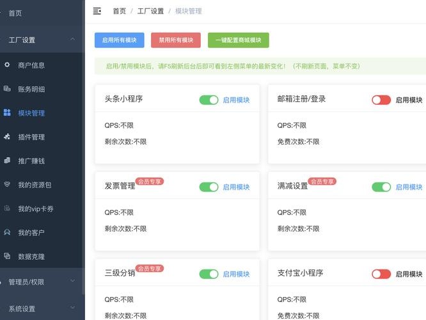Click the 头条小程序 card title
This screenshot has width=426, height=320.
(x=123, y=99)
